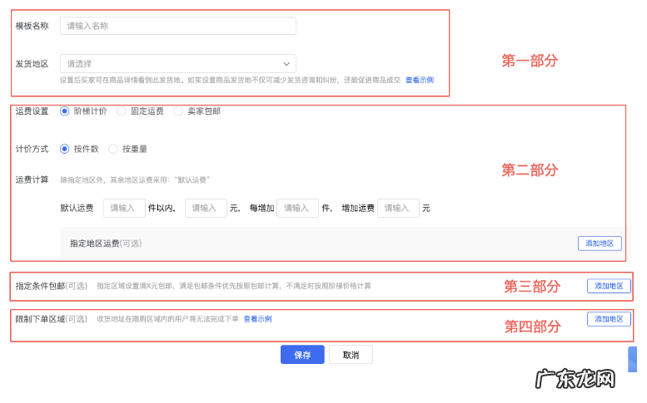Screen dimensions: 647x403
Task: Click 添加地区 for 指定条件包邮
Action: tap(609, 286)
